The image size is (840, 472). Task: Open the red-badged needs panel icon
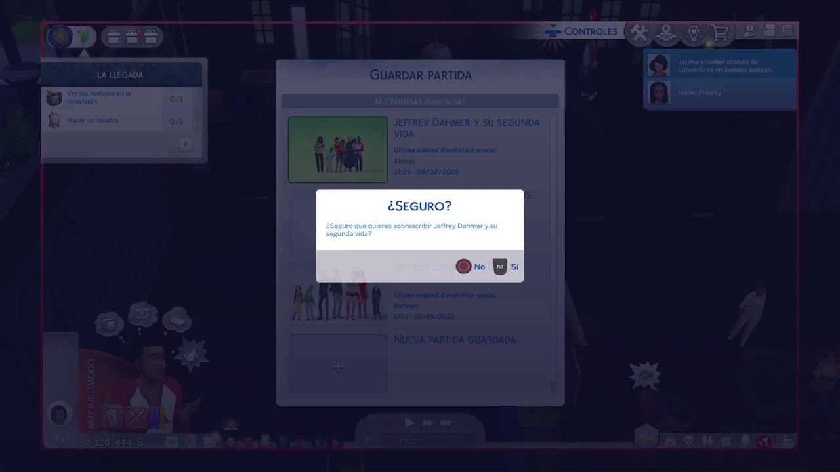(764, 442)
